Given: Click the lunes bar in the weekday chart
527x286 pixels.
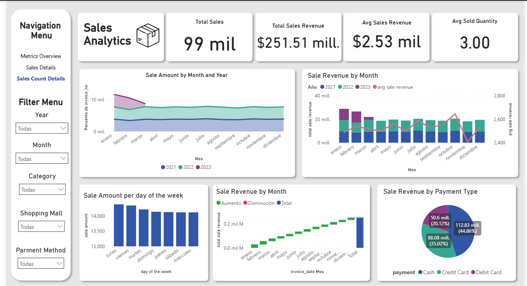Looking at the screenshot, I should (x=119, y=225).
